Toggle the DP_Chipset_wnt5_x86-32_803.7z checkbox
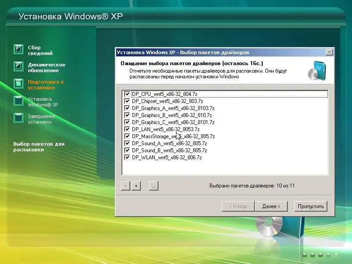This screenshot has width=352, height=264. click(127, 101)
